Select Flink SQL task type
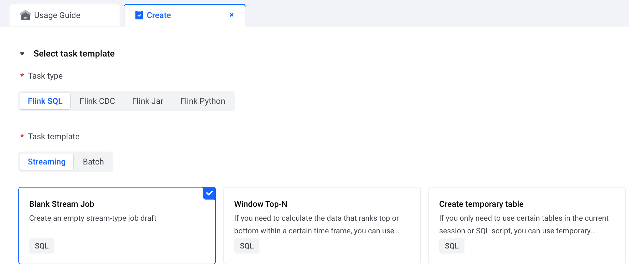The height and width of the screenshot is (269, 629). coord(45,101)
